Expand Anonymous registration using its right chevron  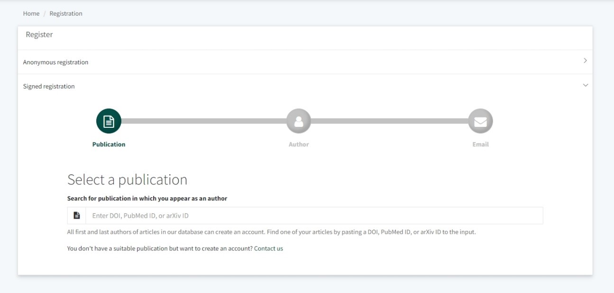(x=585, y=61)
